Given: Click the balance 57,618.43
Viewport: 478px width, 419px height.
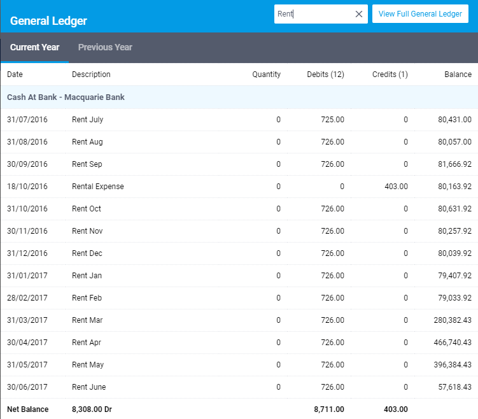Looking at the screenshot, I should point(454,387).
